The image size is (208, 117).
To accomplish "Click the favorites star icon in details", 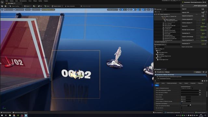I will pyautogui.click(x=204, y=81).
